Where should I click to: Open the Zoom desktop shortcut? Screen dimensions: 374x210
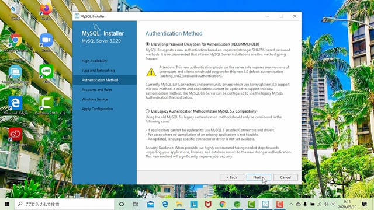coord(46,43)
